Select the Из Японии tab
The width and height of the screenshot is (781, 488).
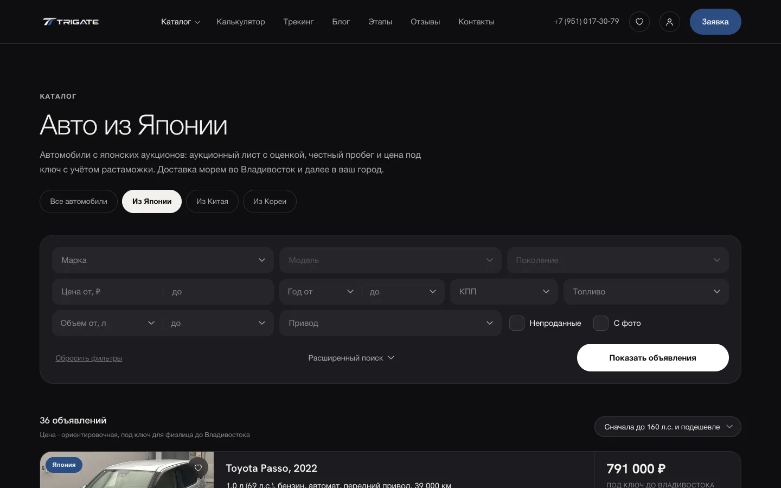tap(152, 201)
